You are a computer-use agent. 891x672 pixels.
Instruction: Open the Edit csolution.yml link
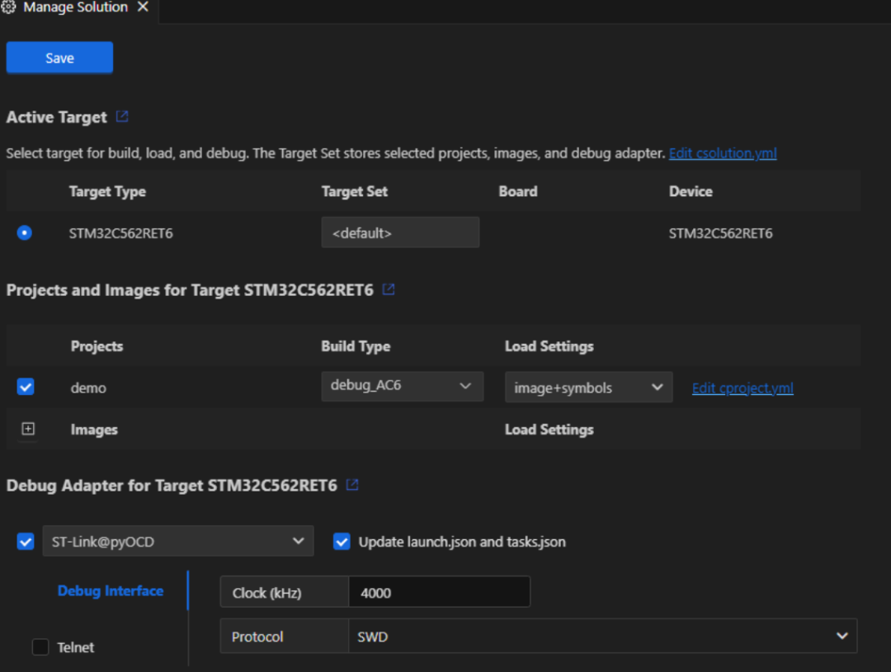click(x=723, y=153)
